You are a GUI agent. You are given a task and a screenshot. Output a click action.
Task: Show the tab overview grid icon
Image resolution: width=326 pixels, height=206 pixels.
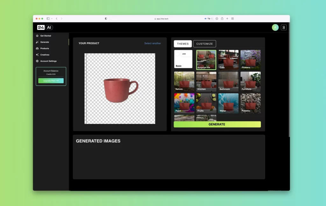pyautogui.click(x=232, y=19)
